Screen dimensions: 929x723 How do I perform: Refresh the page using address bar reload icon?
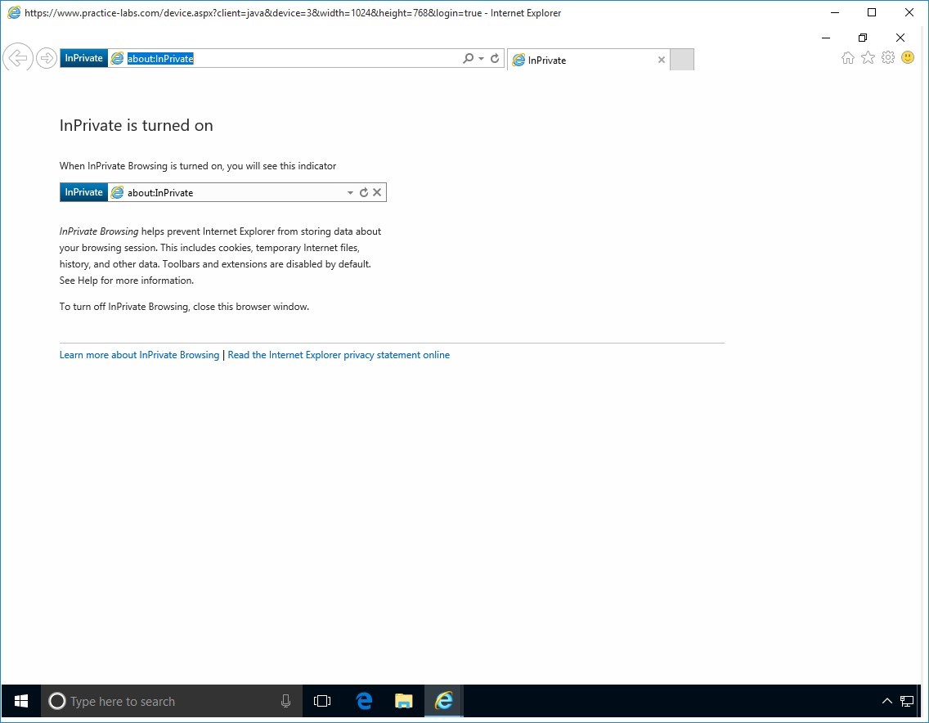tap(495, 59)
